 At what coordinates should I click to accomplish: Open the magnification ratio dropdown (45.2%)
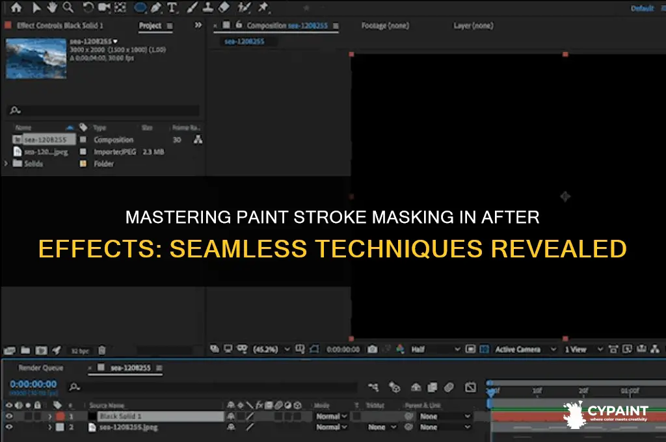[x=271, y=349]
